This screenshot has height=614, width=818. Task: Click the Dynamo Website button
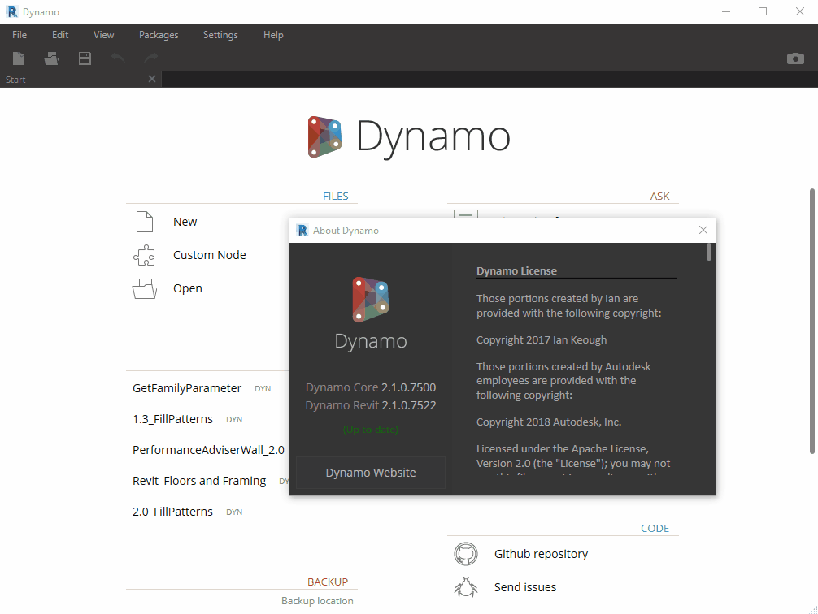tap(371, 472)
